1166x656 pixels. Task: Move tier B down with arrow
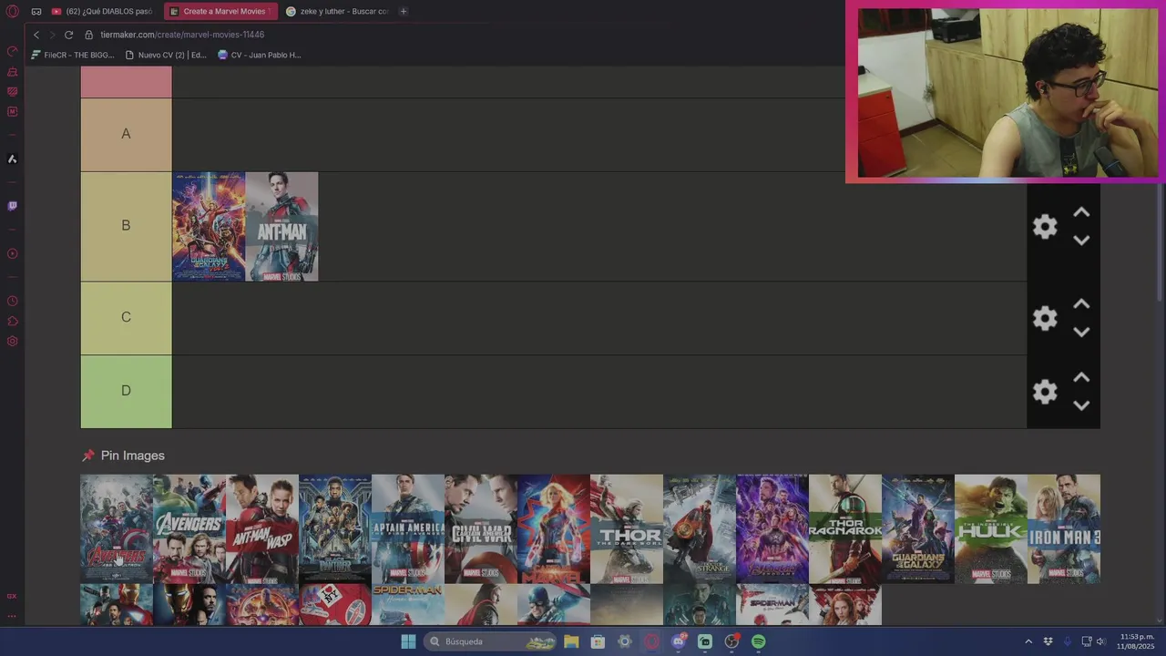pos(1081,241)
